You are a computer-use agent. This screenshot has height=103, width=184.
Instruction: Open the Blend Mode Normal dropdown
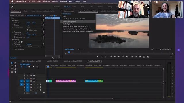[x=33, y=47]
